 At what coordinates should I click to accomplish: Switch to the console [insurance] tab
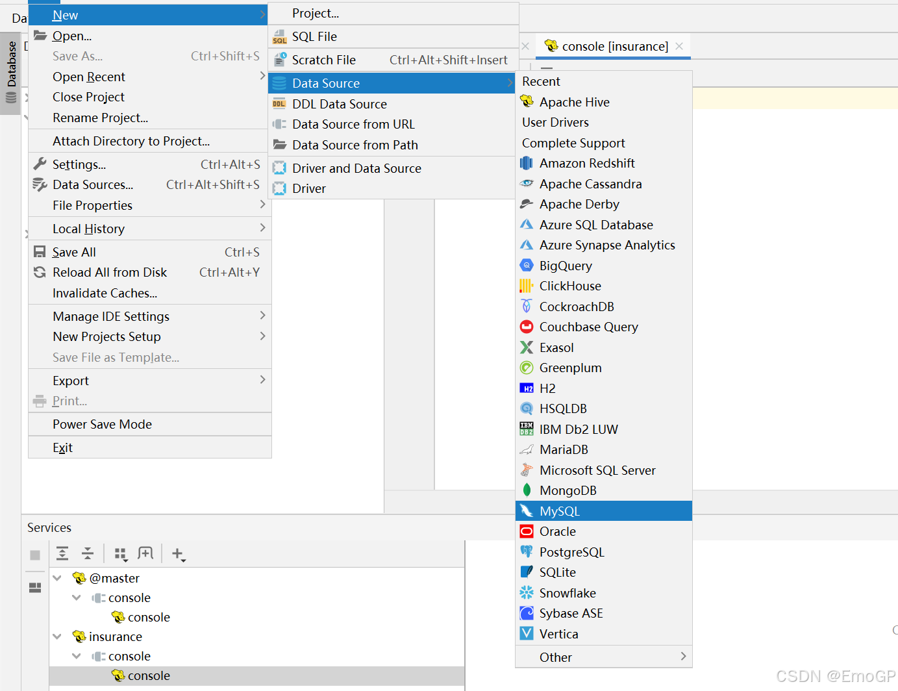tap(614, 46)
